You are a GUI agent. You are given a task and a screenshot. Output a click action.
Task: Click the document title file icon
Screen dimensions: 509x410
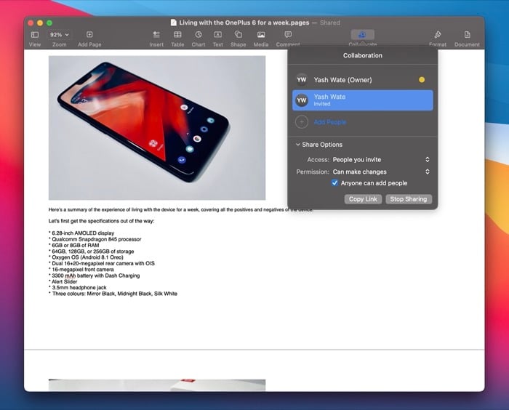click(174, 23)
